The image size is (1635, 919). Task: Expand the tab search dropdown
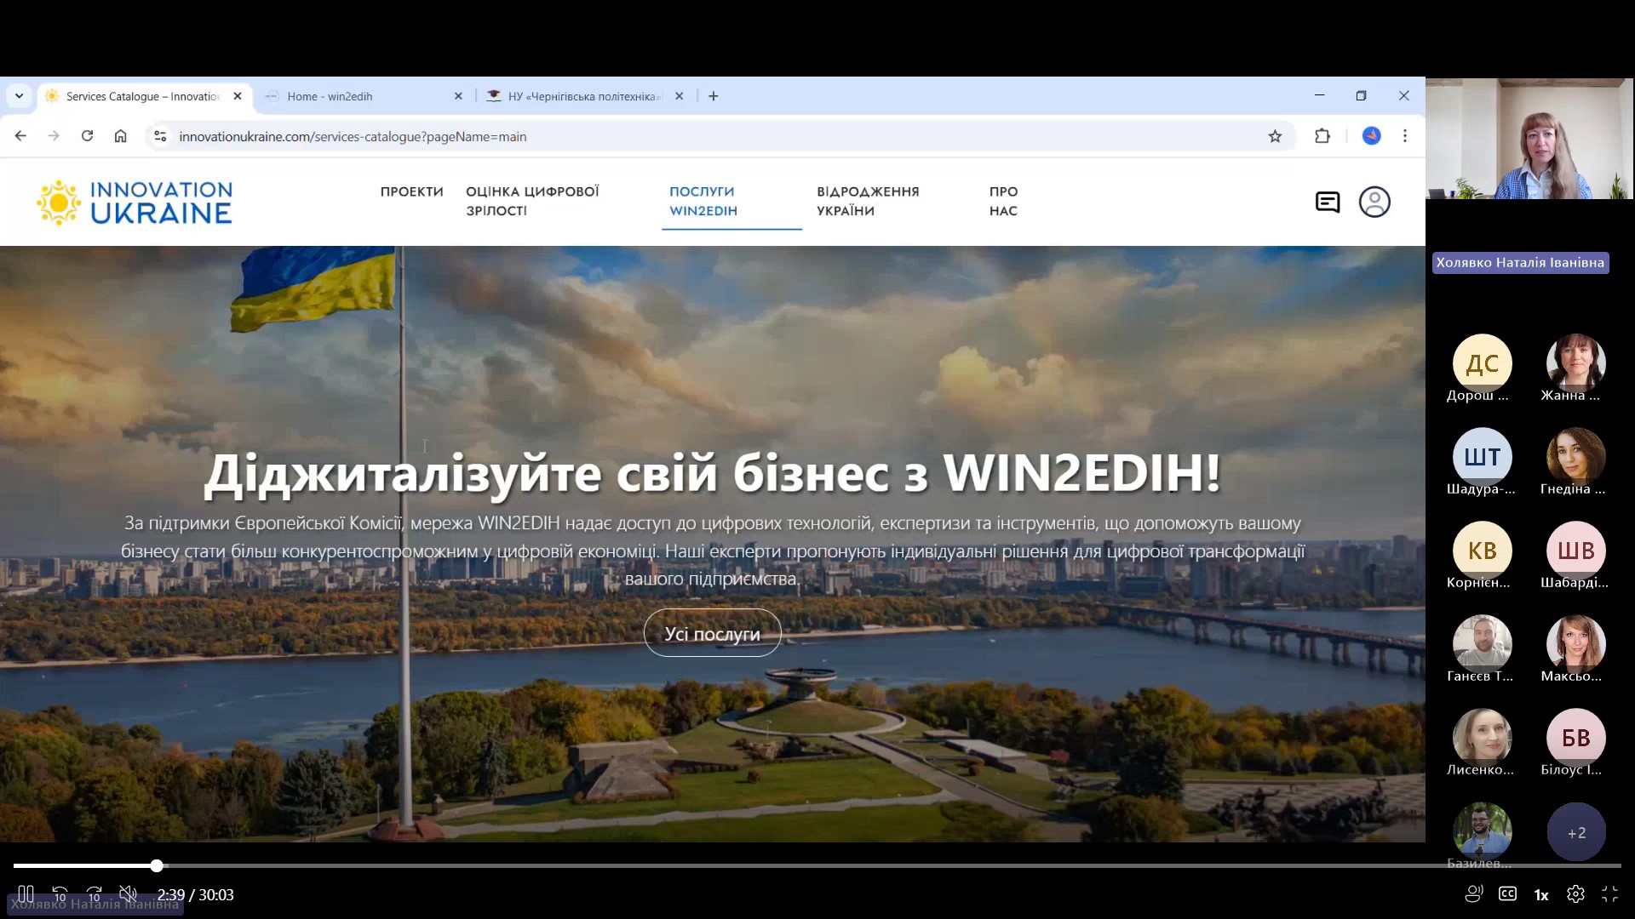coord(19,96)
